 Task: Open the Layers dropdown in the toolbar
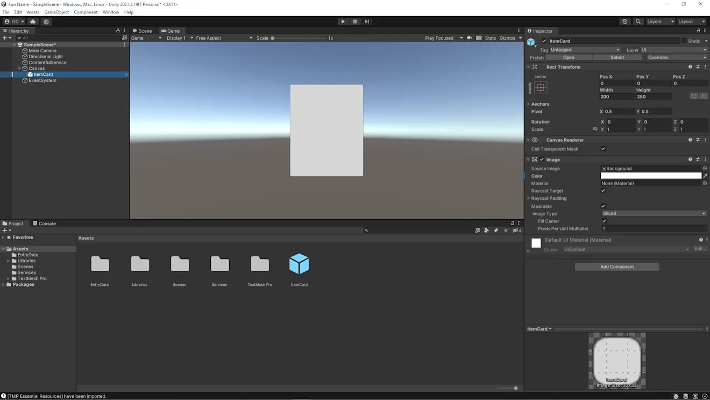point(660,22)
